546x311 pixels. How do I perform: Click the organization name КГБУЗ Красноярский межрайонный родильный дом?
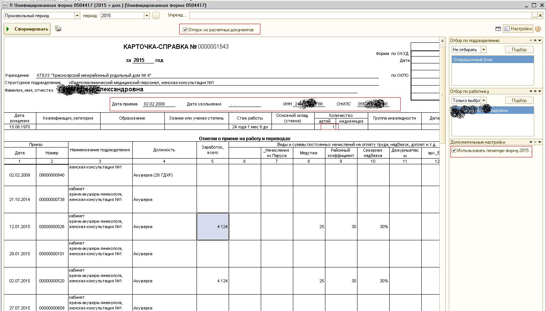click(x=94, y=76)
